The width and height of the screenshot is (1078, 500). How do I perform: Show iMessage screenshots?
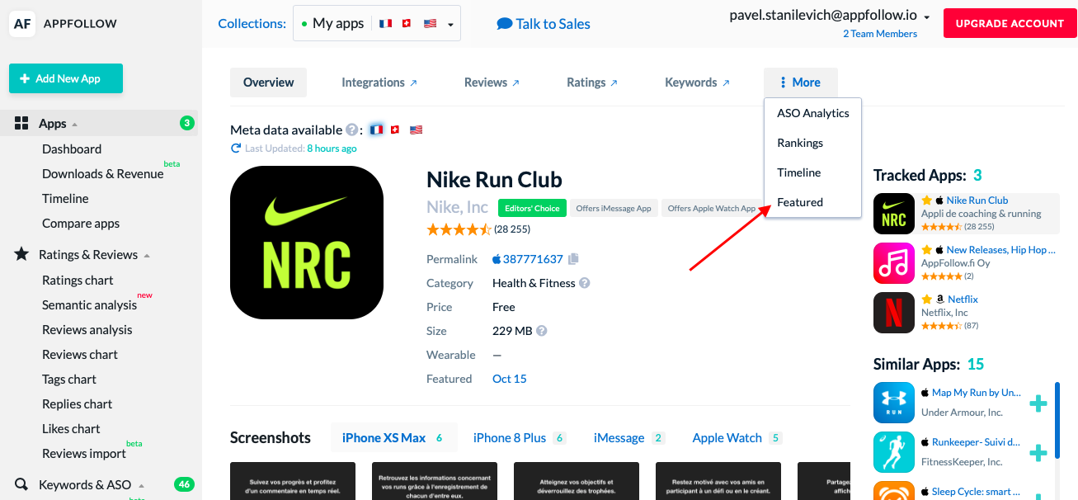[629, 438]
